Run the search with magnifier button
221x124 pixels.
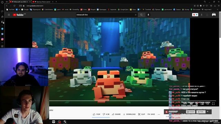(141, 15)
